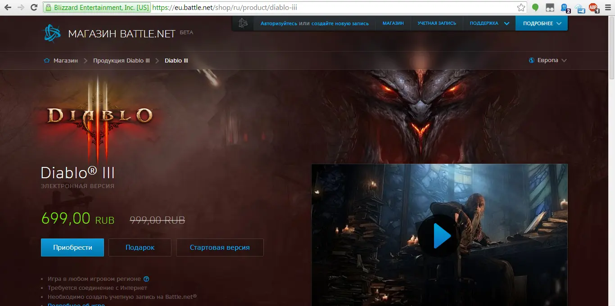Click the blue Приобрести button

(72, 247)
